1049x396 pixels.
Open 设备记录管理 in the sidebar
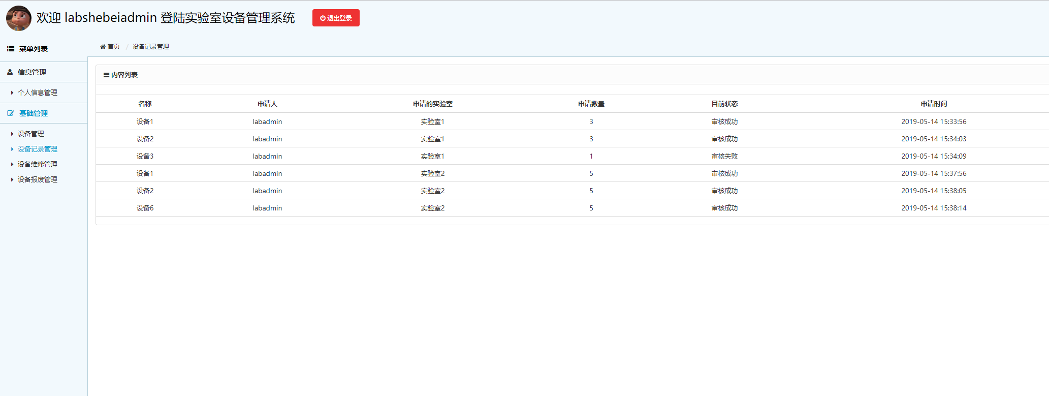click(x=38, y=149)
